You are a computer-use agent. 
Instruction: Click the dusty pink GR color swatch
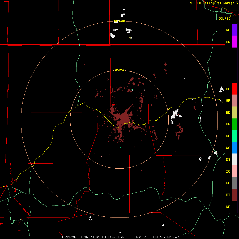(x=234, y=101)
